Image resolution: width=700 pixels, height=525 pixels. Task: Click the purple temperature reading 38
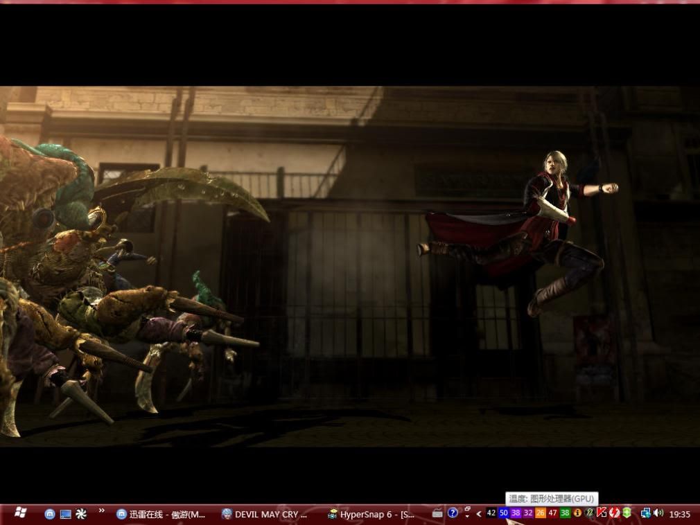(x=516, y=513)
